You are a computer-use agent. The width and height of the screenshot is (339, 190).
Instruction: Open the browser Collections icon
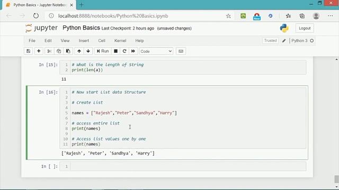(x=302, y=16)
